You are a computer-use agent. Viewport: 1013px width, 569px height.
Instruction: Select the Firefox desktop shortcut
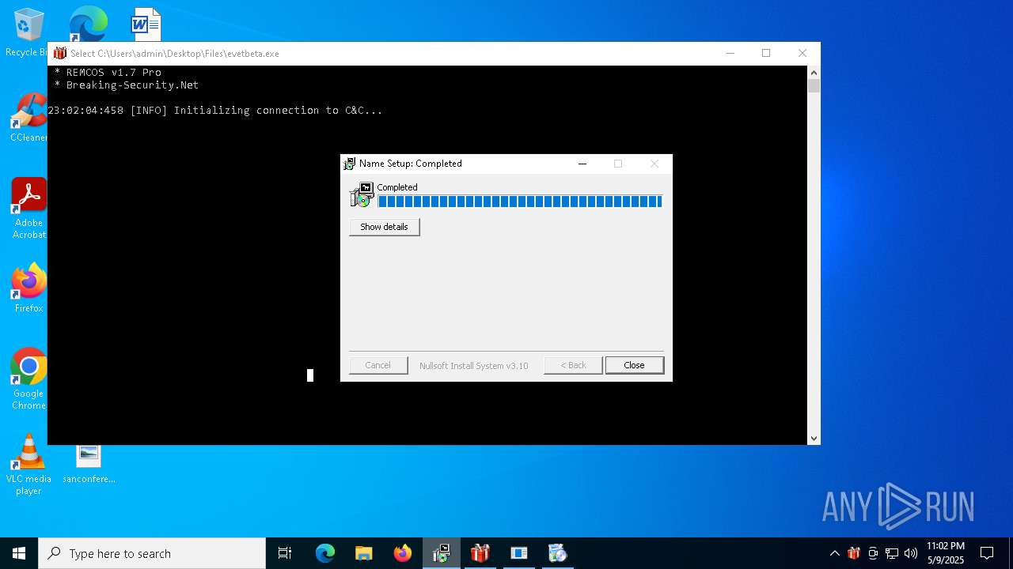(x=28, y=288)
